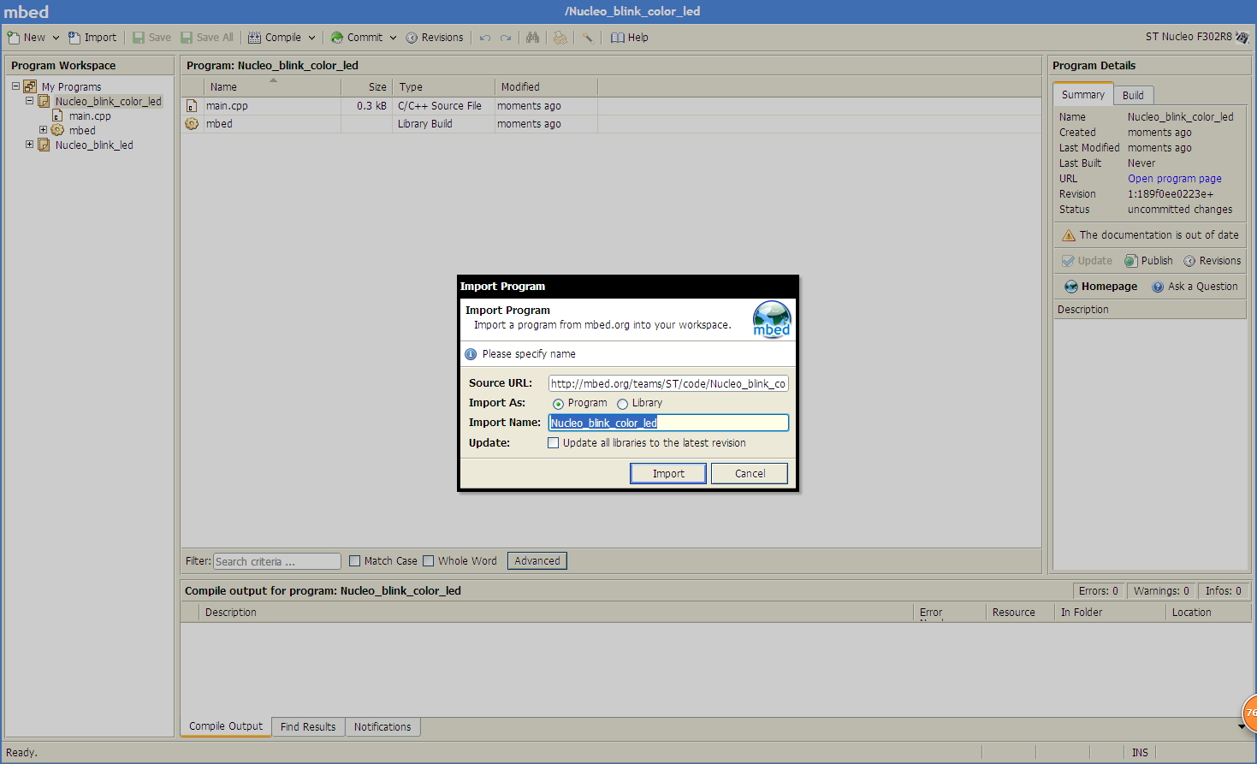Expand the Nucleo_blink_led tree node
Image resolution: width=1257 pixels, height=764 pixels.
[29, 145]
